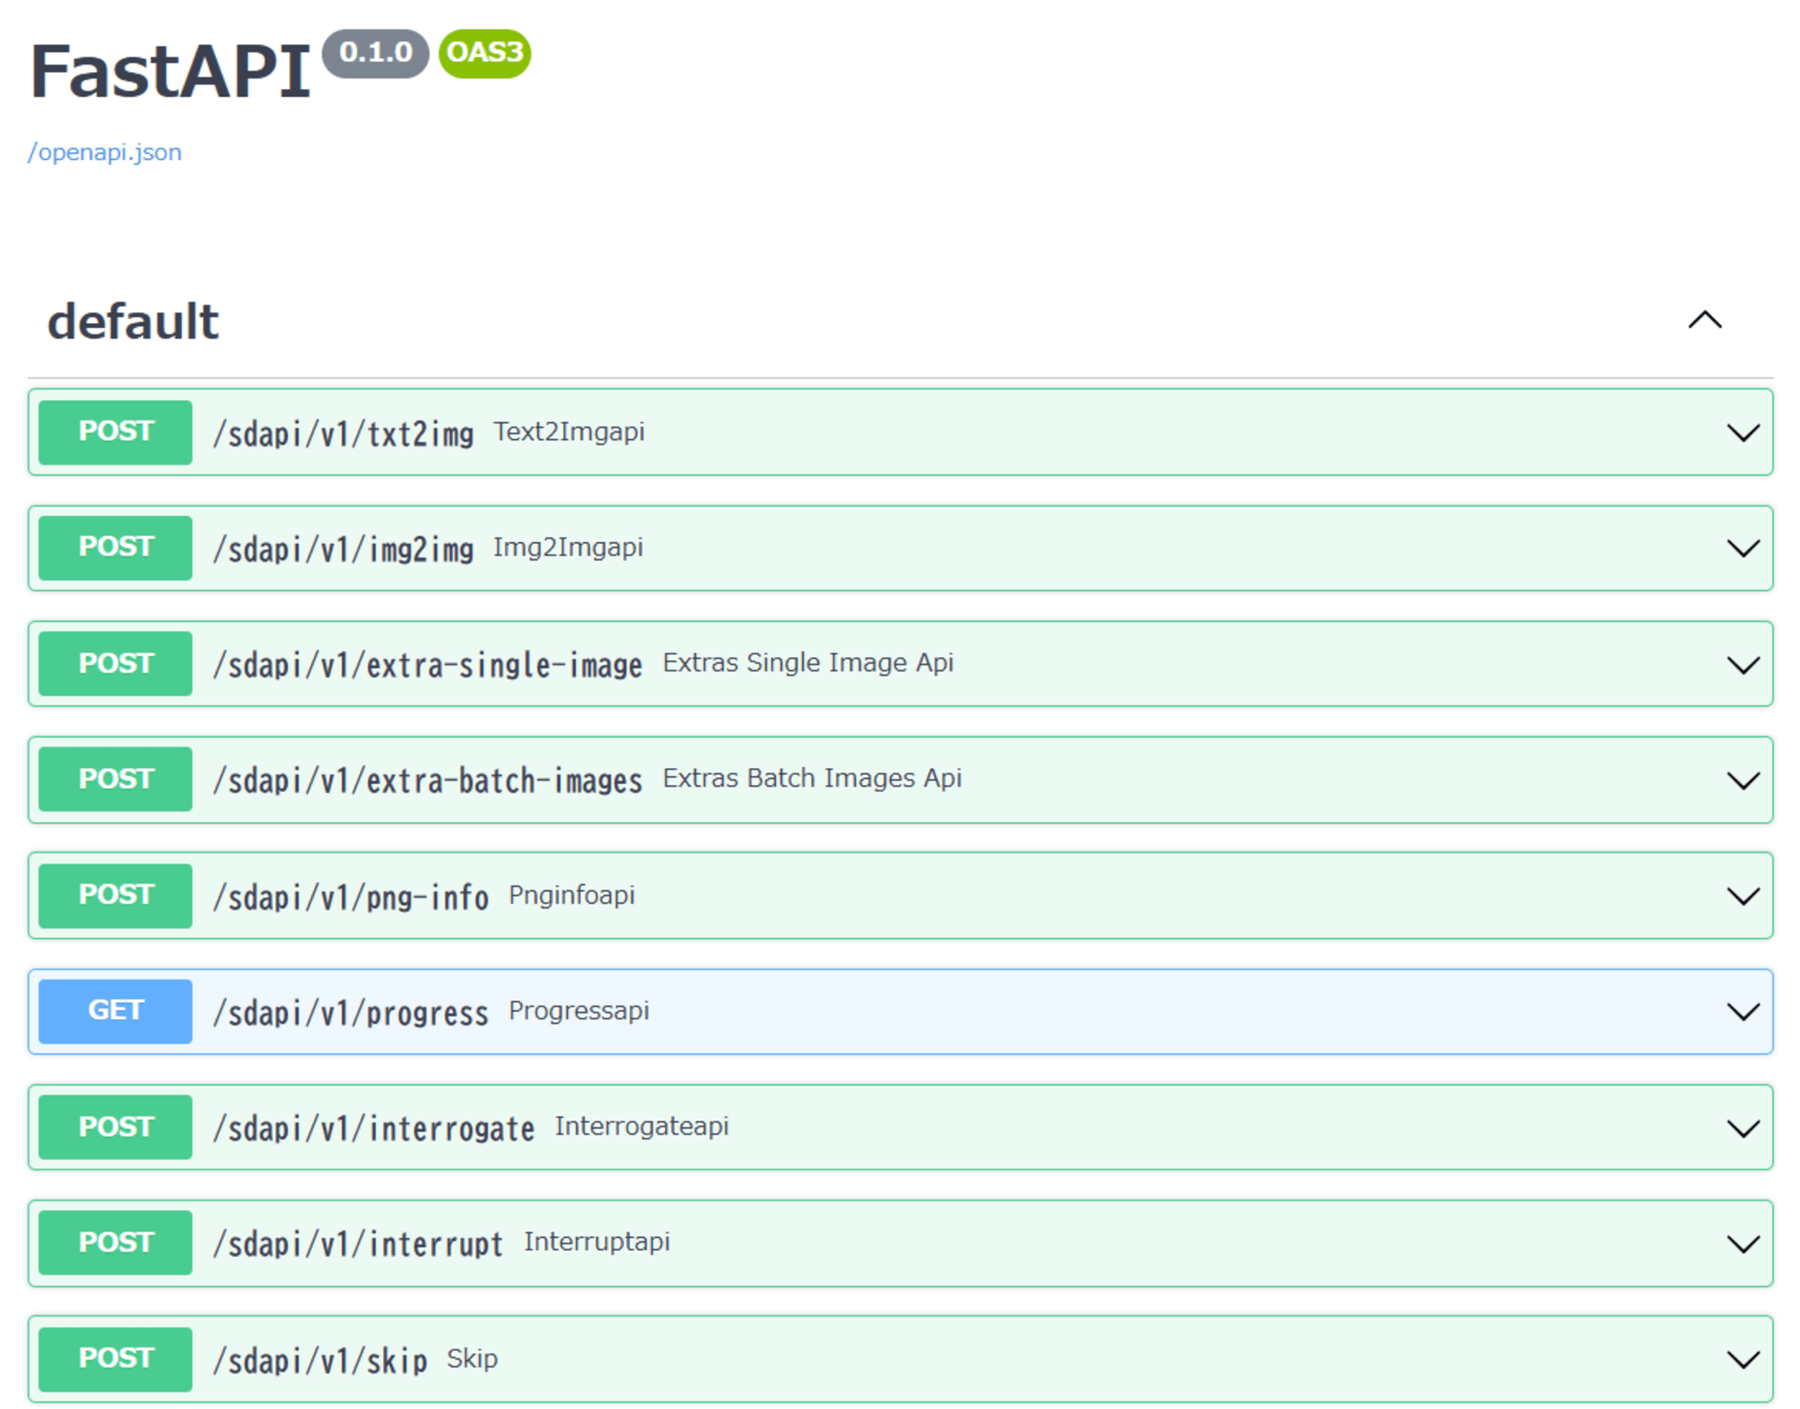Select the /sdapi/v1/skip path text
Image resolution: width=1800 pixels, height=1409 pixels.
[x=320, y=1360]
